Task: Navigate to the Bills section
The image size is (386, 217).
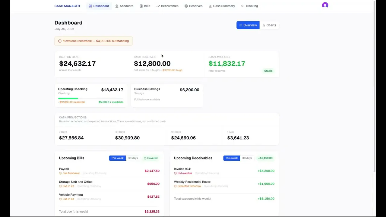Action: click(x=145, y=6)
